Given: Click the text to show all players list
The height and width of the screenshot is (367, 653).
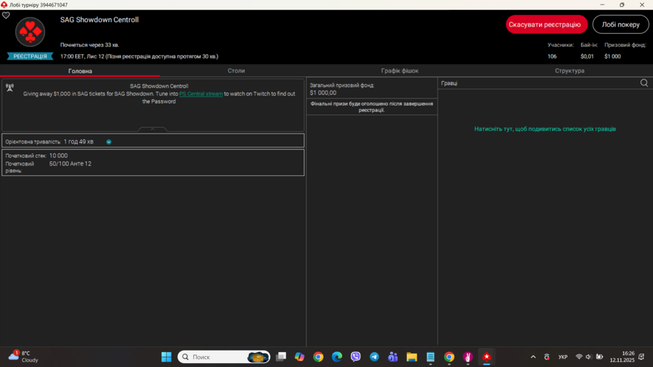Looking at the screenshot, I should pos(545,129).
